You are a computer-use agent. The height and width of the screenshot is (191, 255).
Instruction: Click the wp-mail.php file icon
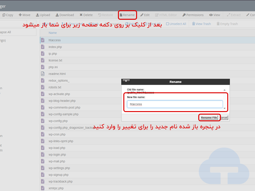click(x=43, y=161)
